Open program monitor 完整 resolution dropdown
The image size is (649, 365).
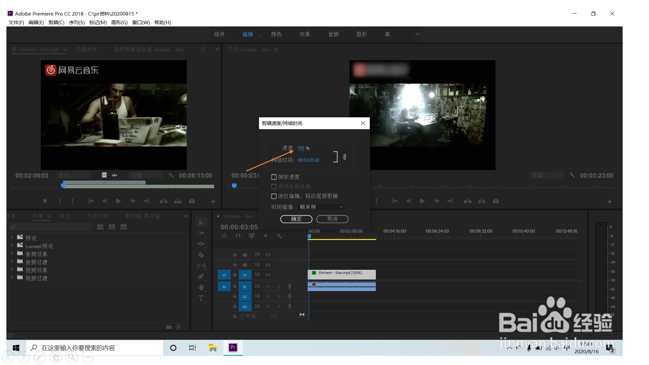(x=547, y=175)
